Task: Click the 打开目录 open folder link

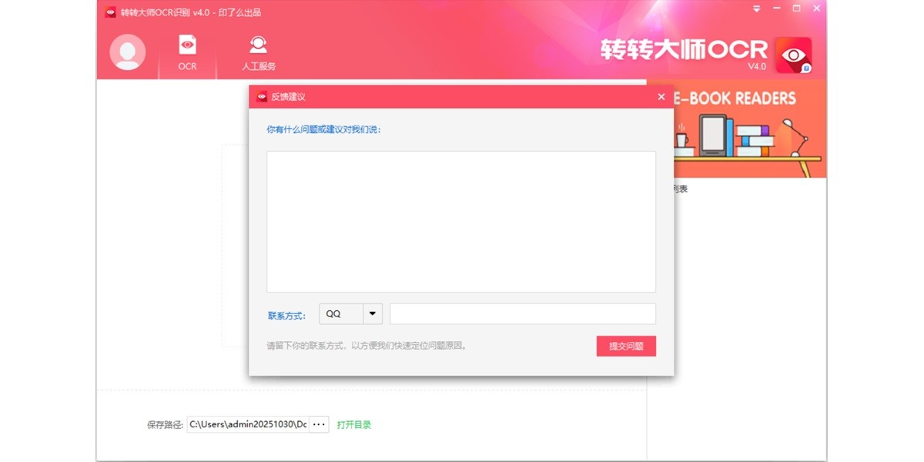Action: [x=353, y=424]
